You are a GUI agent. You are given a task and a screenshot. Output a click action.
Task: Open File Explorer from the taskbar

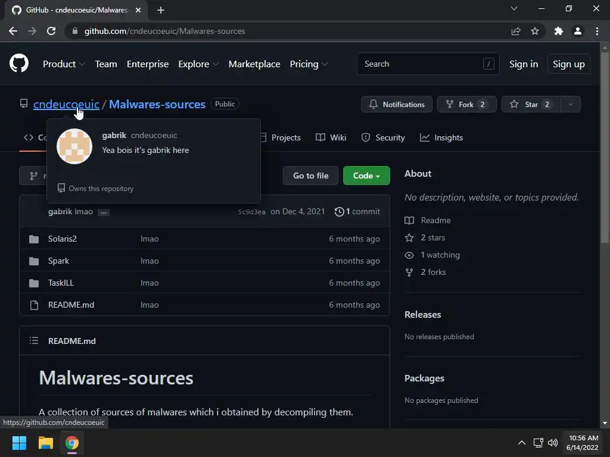[45, 443]
